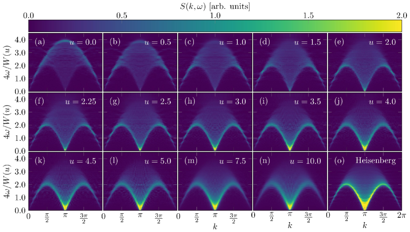
Task: Click panel label (i)
Action: pos(263,101)
